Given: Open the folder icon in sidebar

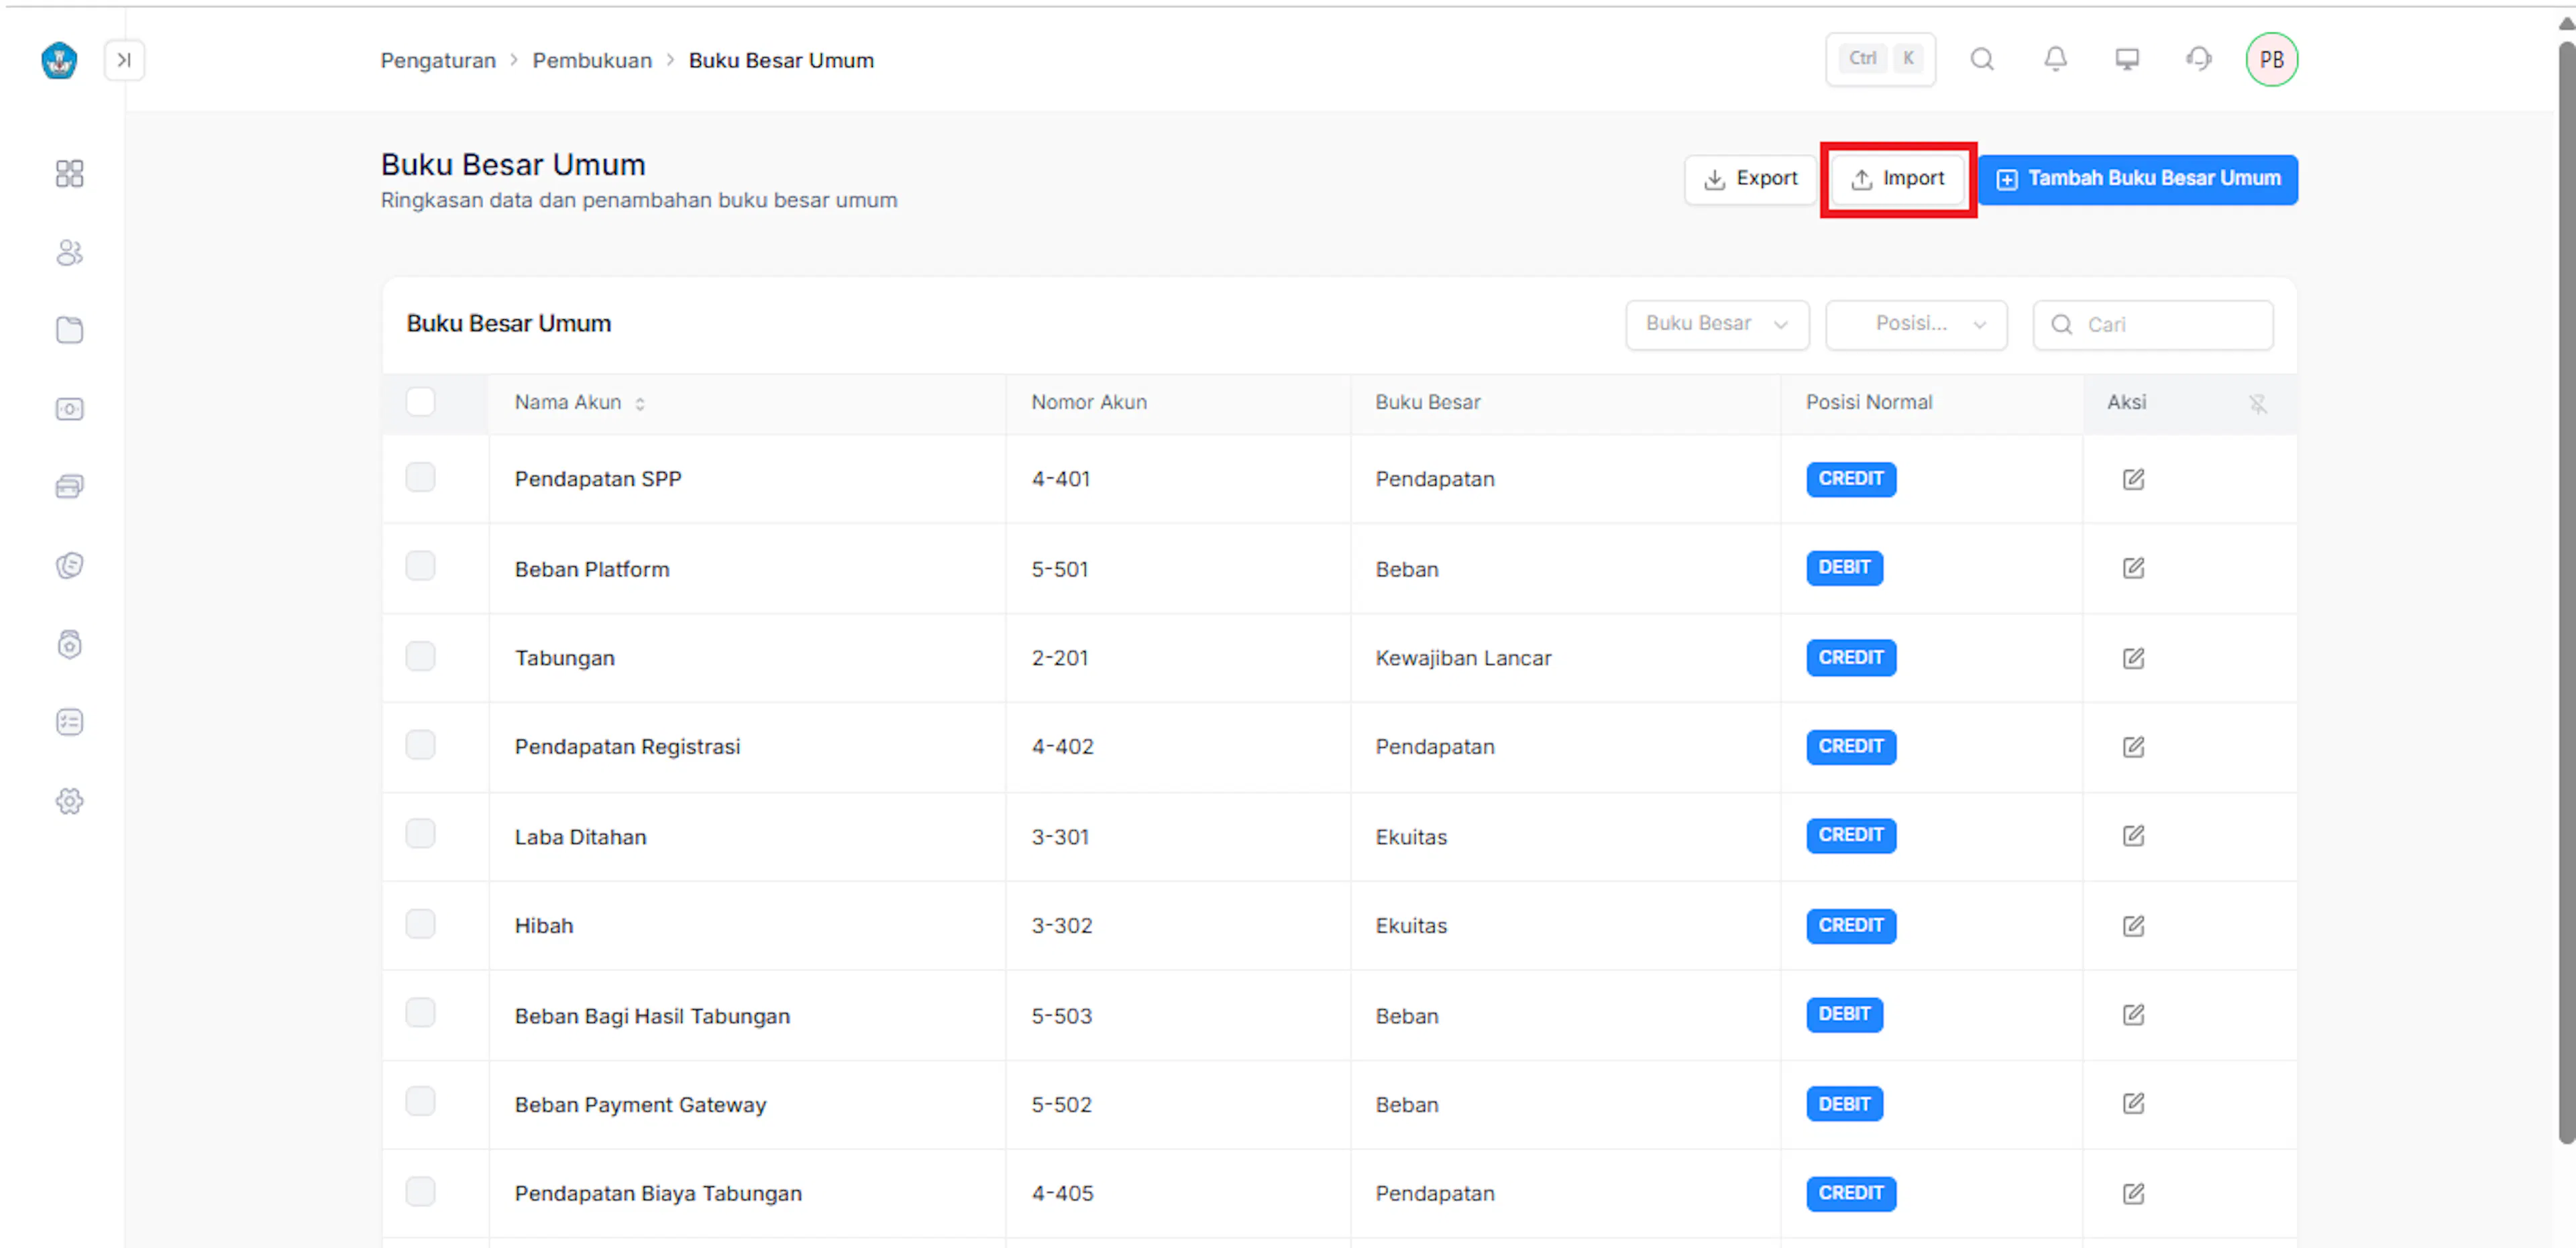Looking at the screenshot, I should click(69, 330).
